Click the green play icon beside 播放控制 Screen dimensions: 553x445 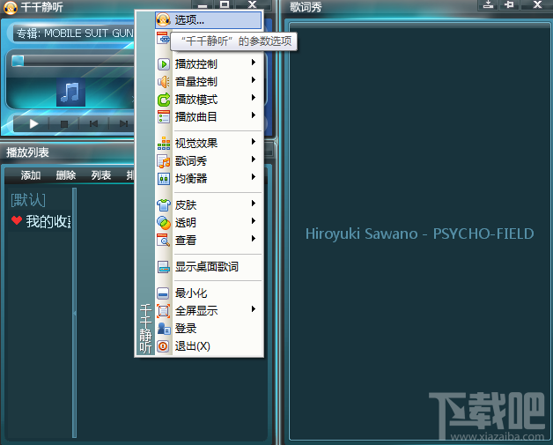point(163,64)
